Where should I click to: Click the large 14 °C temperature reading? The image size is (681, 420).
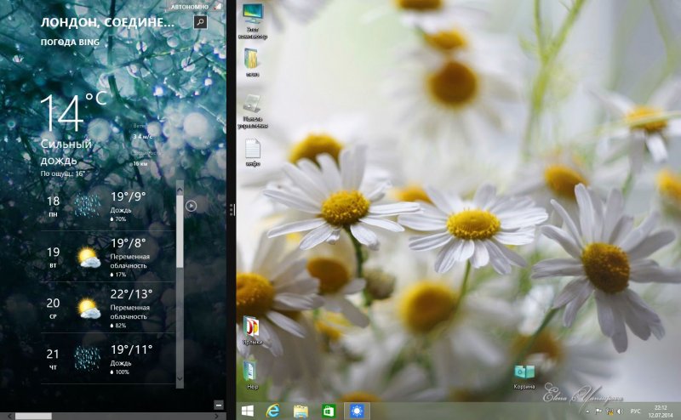pyautogui.click(x=73, y=112)
